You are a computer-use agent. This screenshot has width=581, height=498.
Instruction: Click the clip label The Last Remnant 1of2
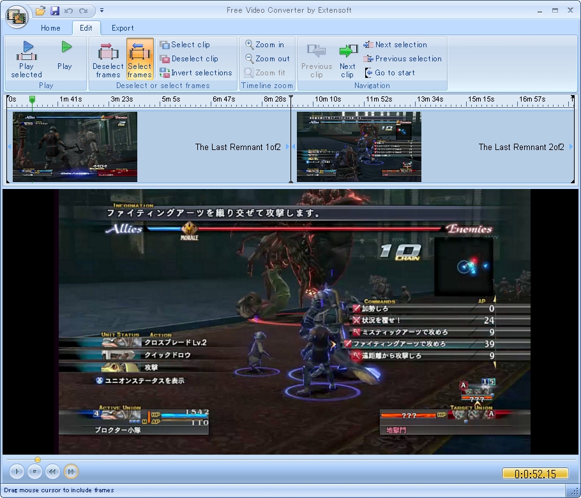pyautogui.click(x=238, y=147)
